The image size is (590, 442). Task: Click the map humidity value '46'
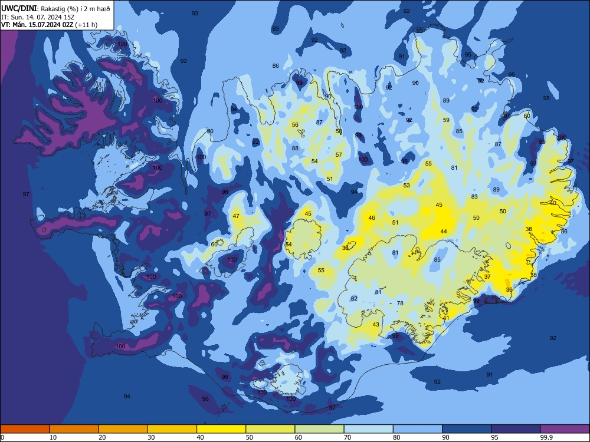pyautogui.click(x=372, y=218)
